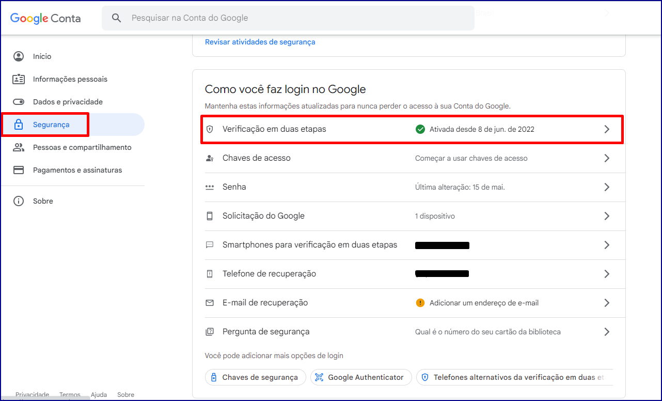The width and height of the screenshot is (662, 401).
Task: Click 'Ativada desde 8 de jun. de 2022' text
Action: click(482, 129)
